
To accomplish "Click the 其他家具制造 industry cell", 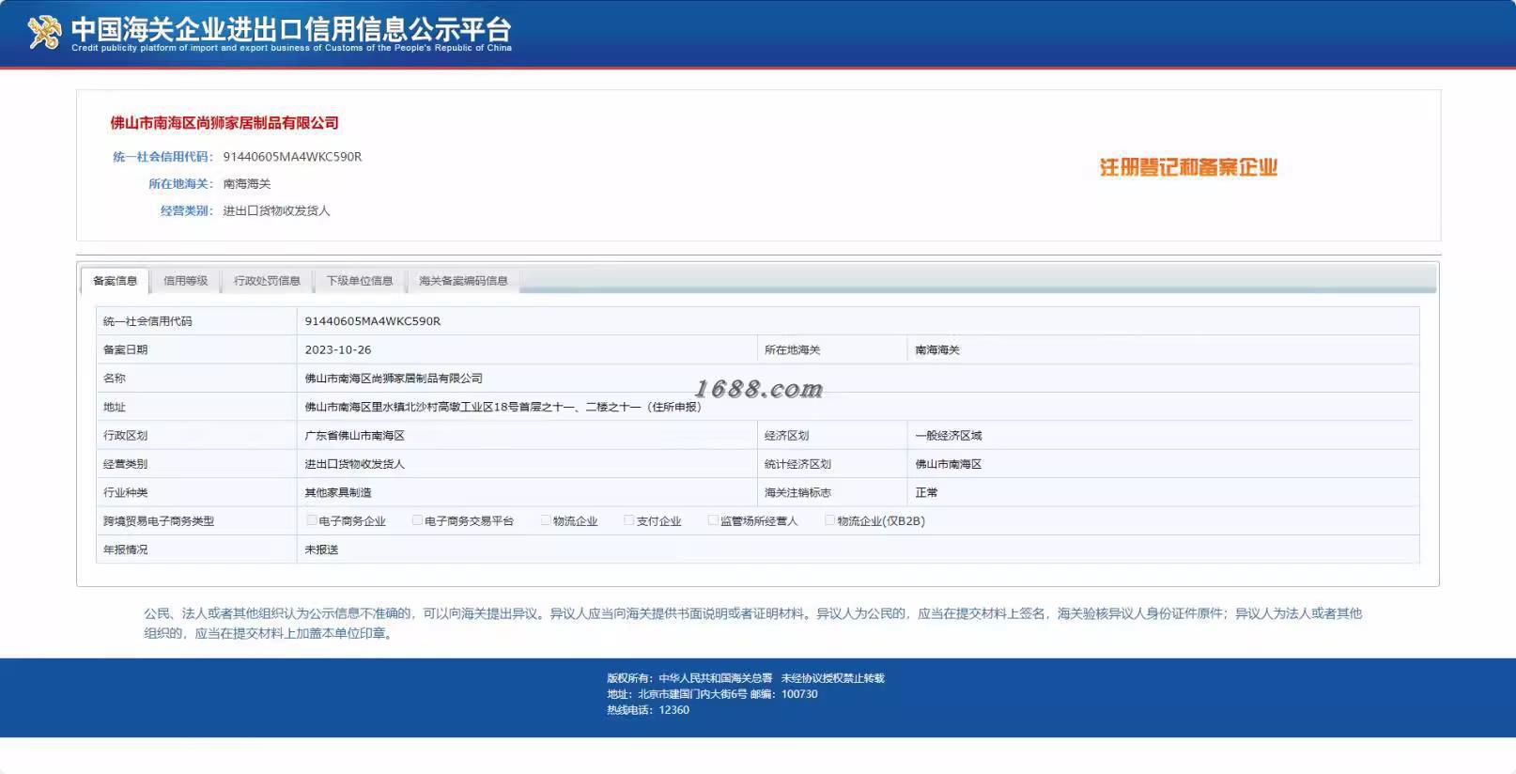I will point(338,492).
